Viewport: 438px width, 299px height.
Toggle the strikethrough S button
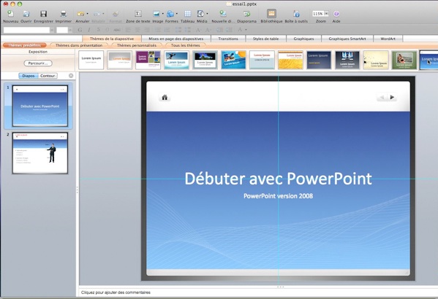pos(98,30)
